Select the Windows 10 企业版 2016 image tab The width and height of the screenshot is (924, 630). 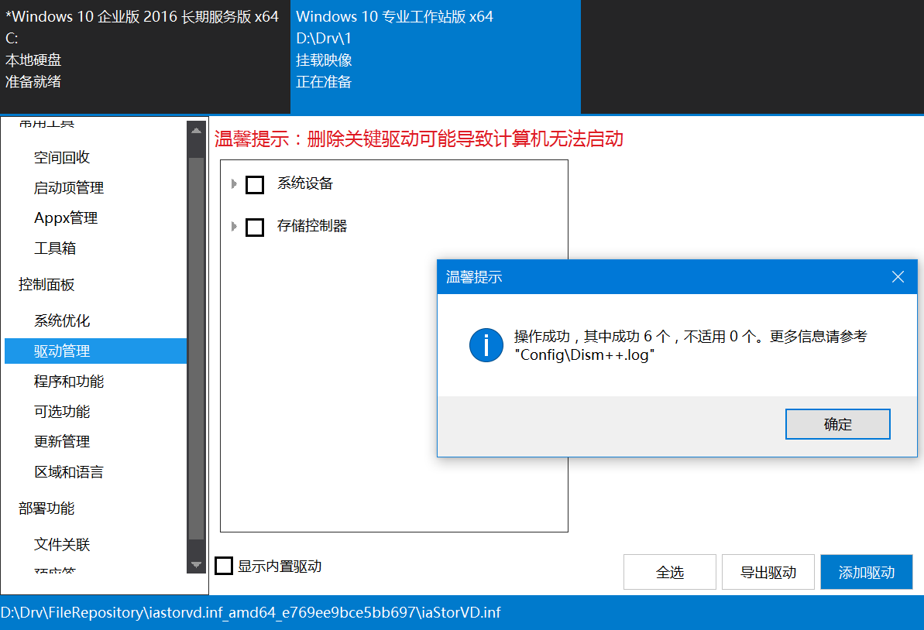pos(145,56)
